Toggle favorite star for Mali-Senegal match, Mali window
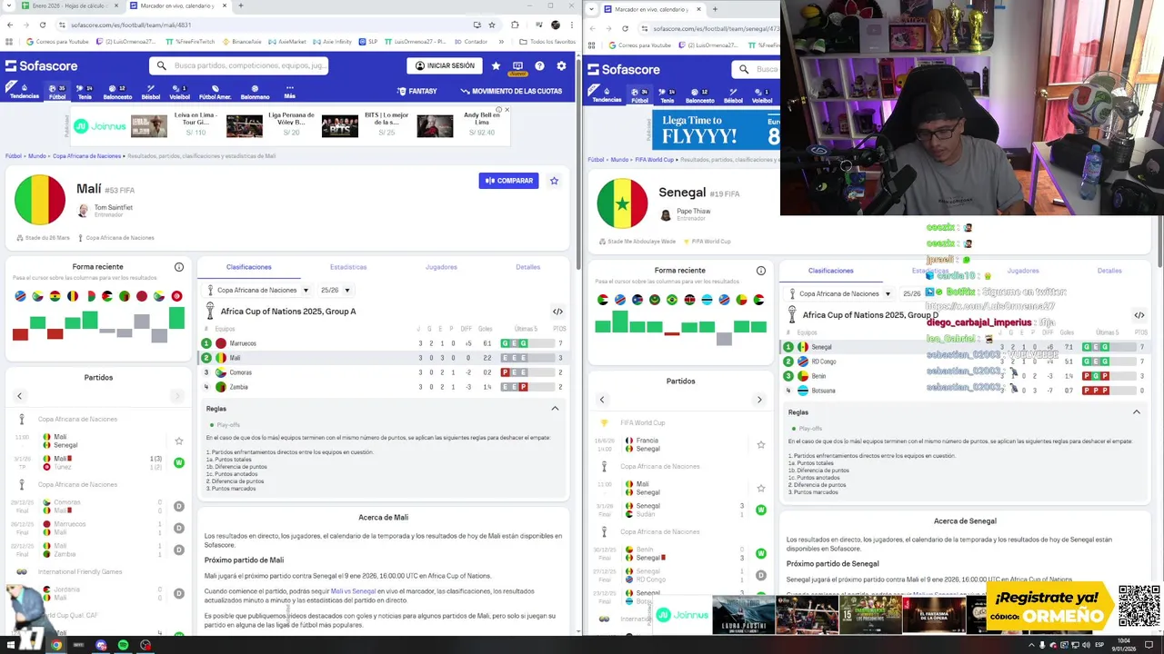 [x=179, y=441]
